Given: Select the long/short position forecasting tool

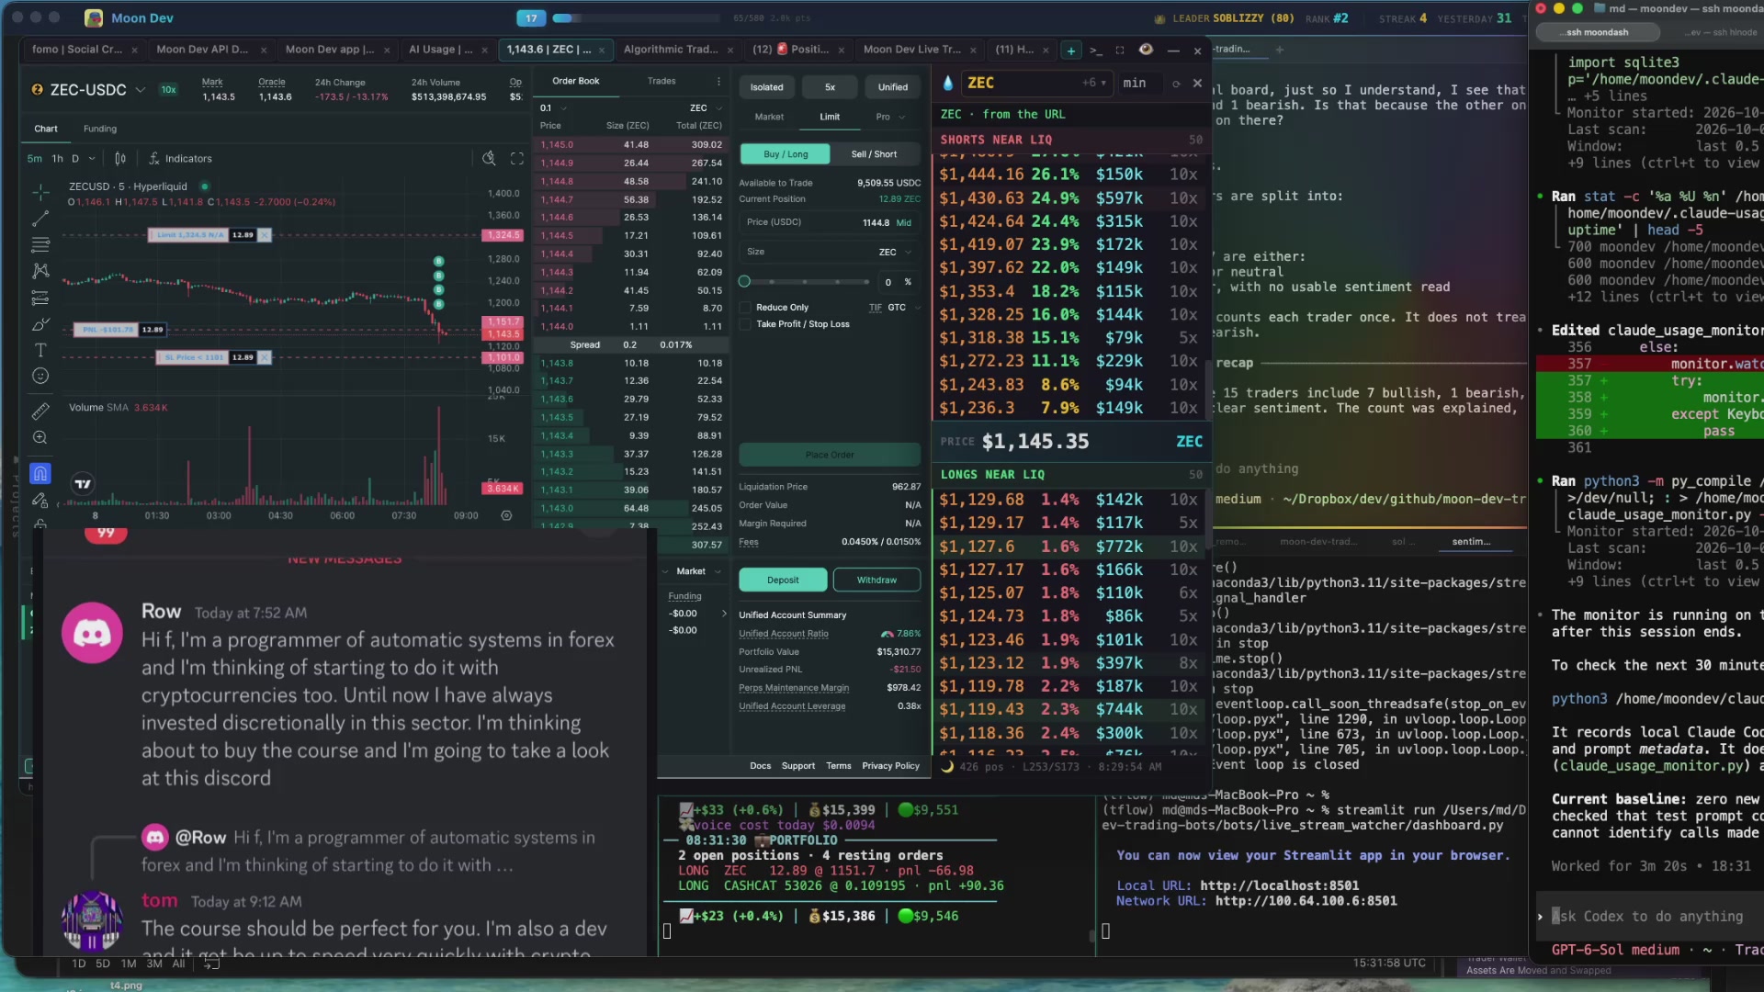Looking at the screenshot, I should coord(40,298).
